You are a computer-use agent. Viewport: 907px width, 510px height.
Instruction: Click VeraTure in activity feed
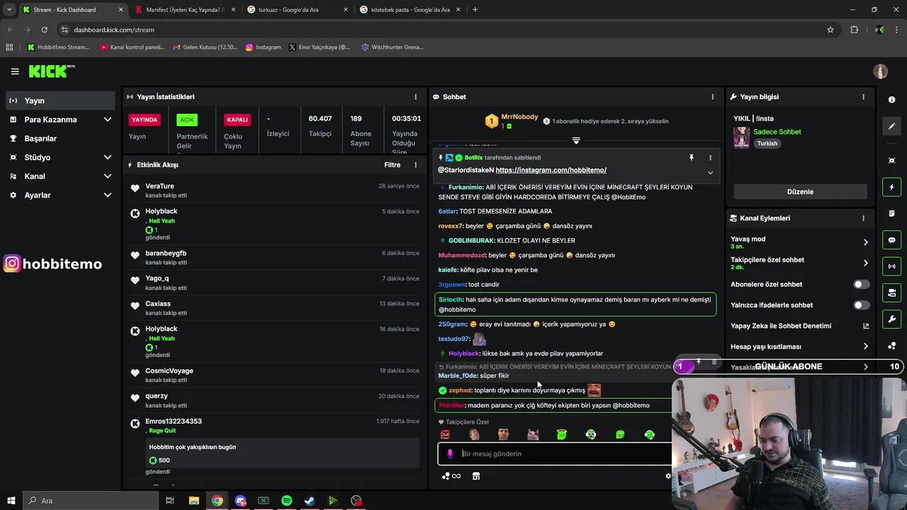pos(159,186)
